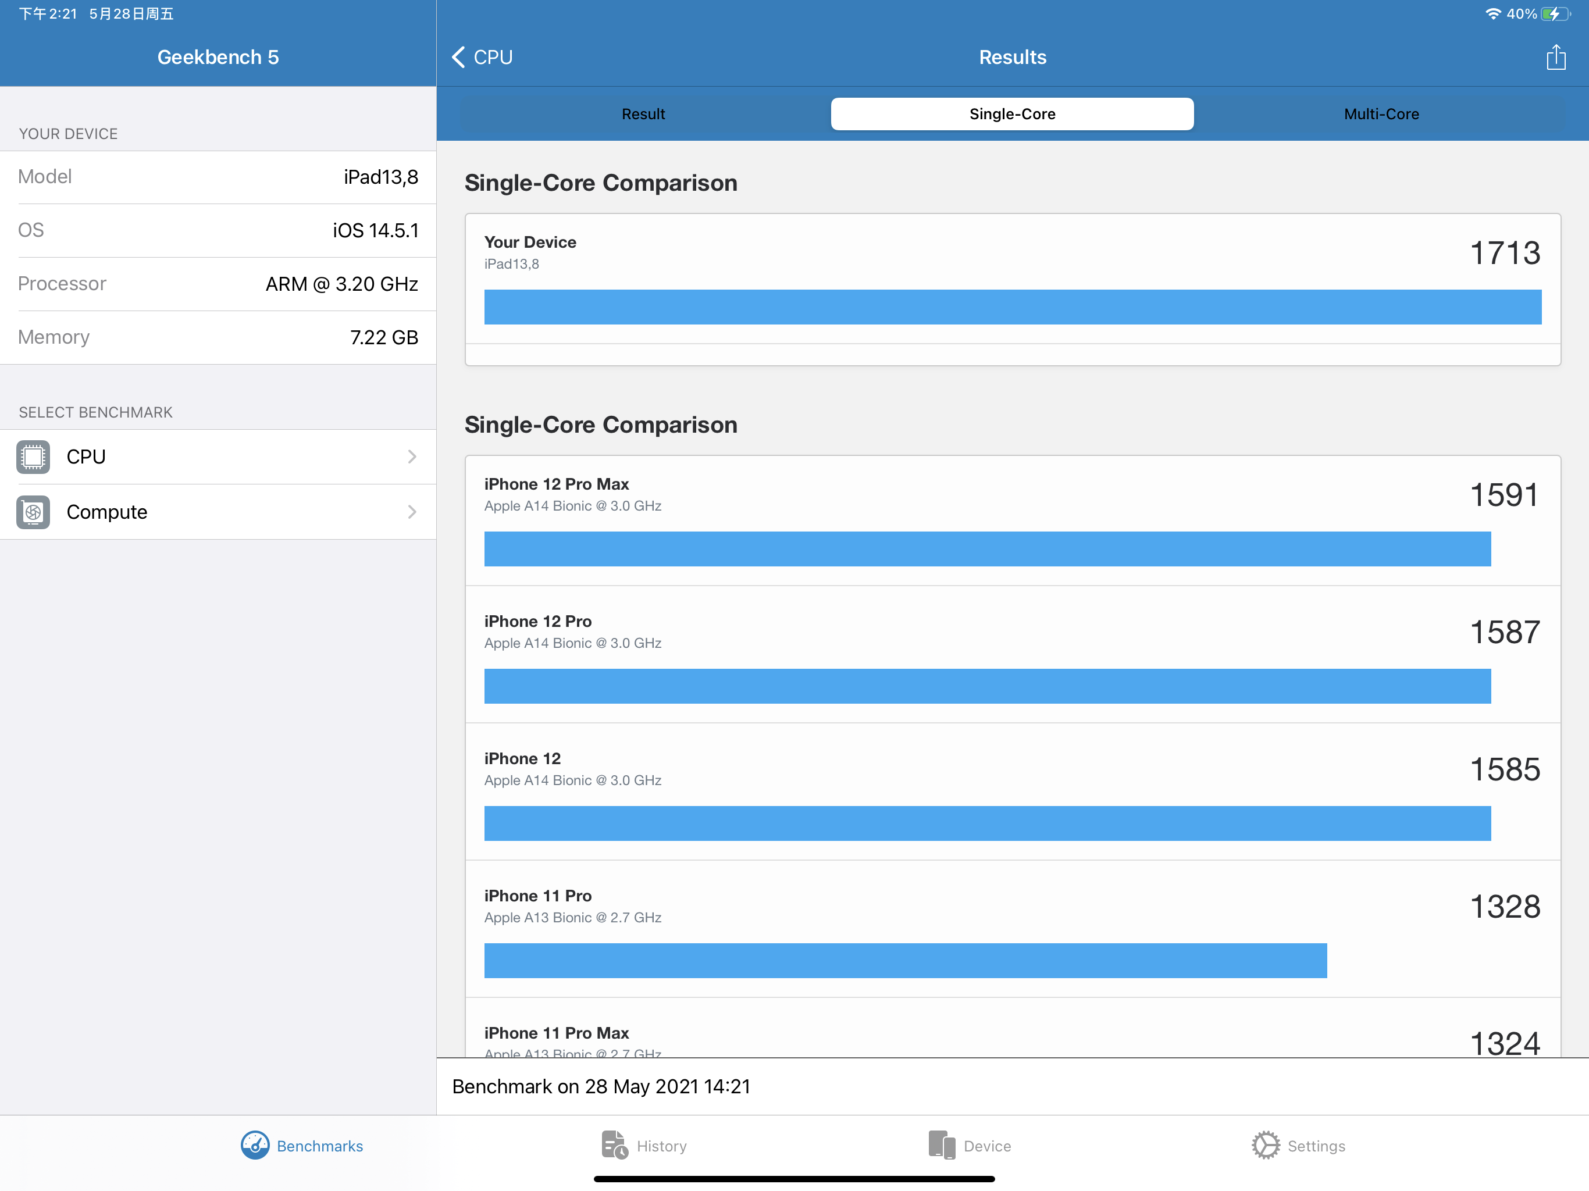
Task: Open the Settings tab label
Action: 1317,1146
